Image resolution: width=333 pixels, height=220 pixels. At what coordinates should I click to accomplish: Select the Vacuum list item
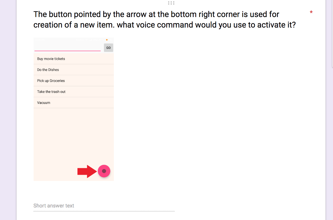click(x=74, y=103)
